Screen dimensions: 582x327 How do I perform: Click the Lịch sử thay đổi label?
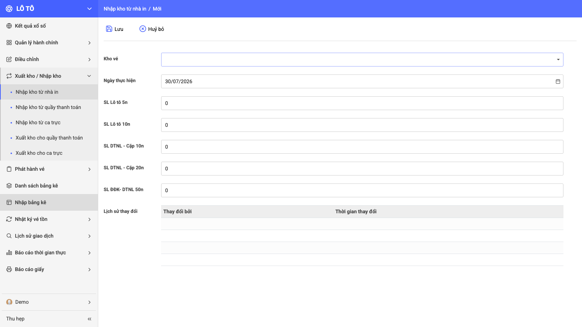(120, 211)
